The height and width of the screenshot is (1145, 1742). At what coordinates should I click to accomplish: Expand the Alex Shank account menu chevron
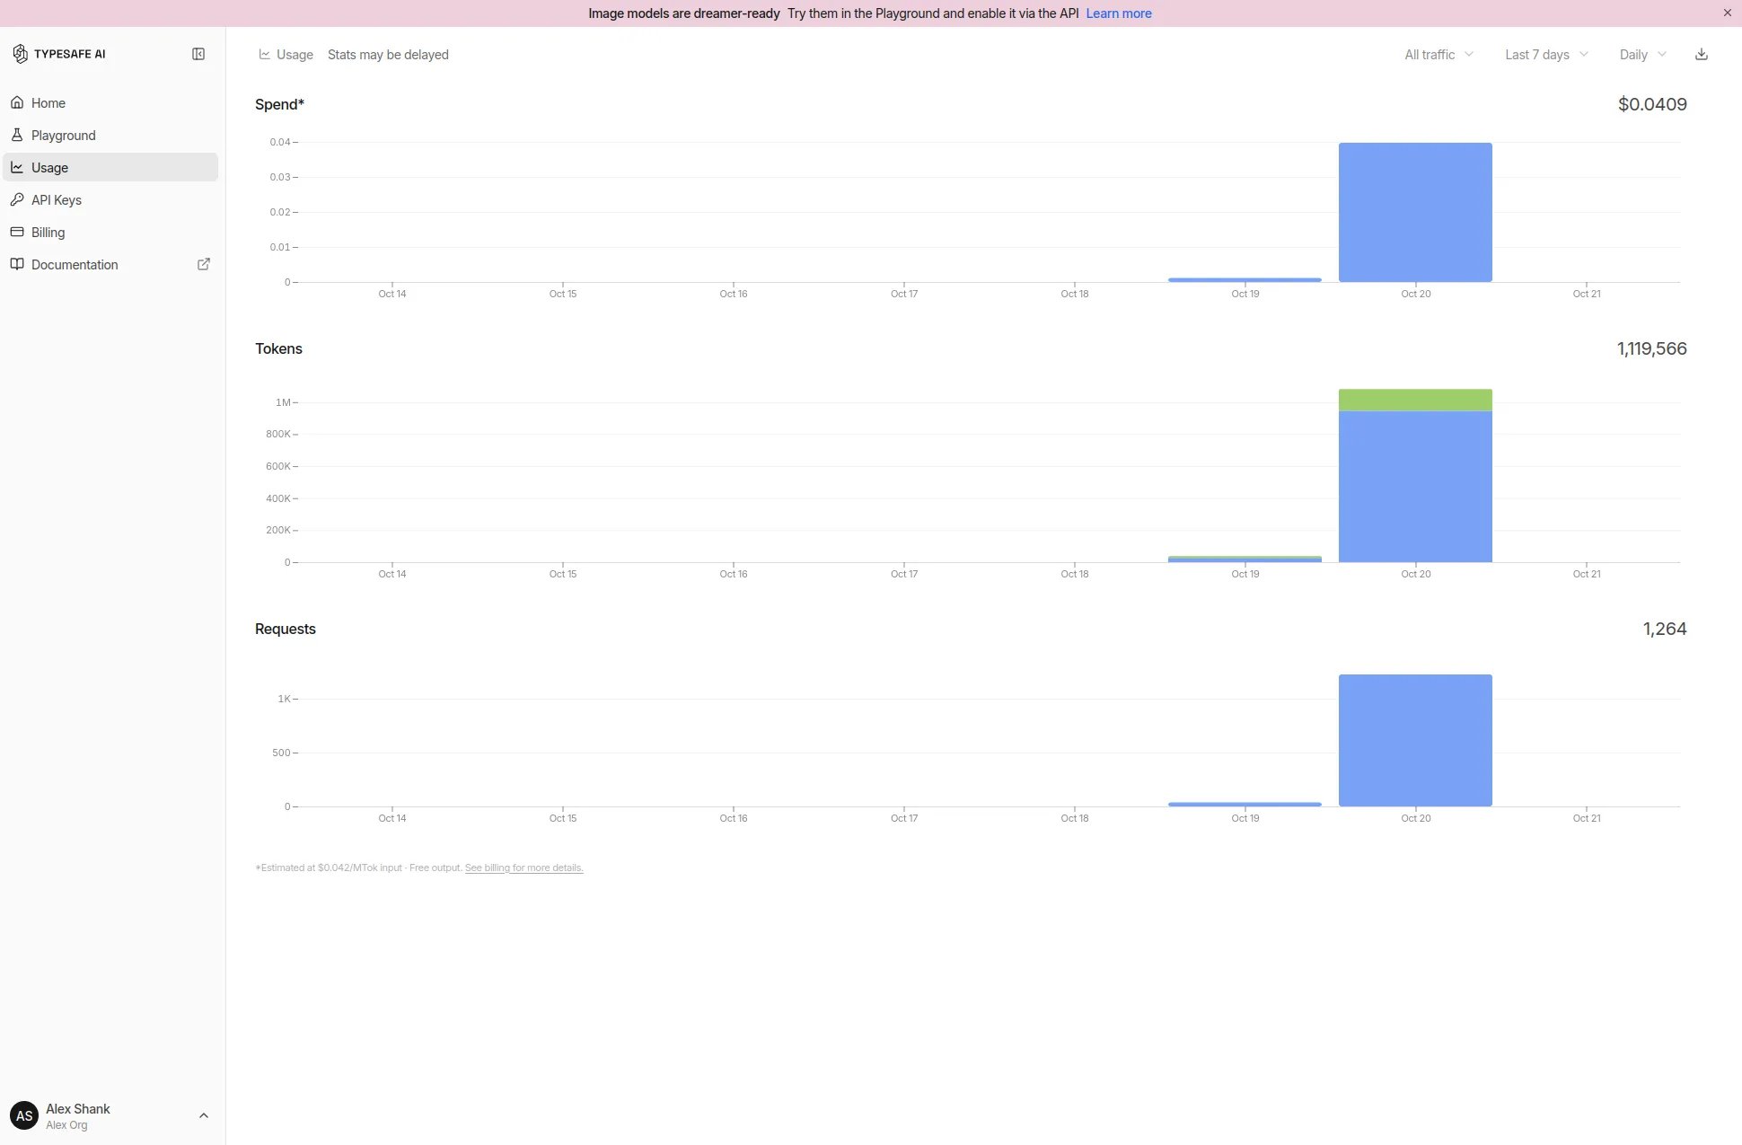pos(204,1115)
